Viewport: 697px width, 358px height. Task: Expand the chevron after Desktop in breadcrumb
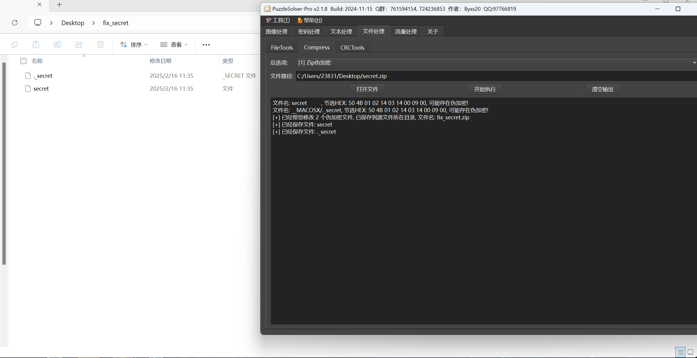(93, 23)
